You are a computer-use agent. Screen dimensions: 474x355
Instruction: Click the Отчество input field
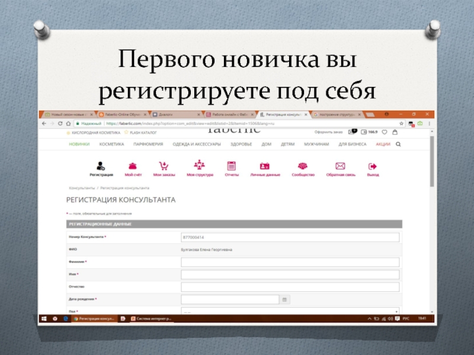(x=290, y=287)
